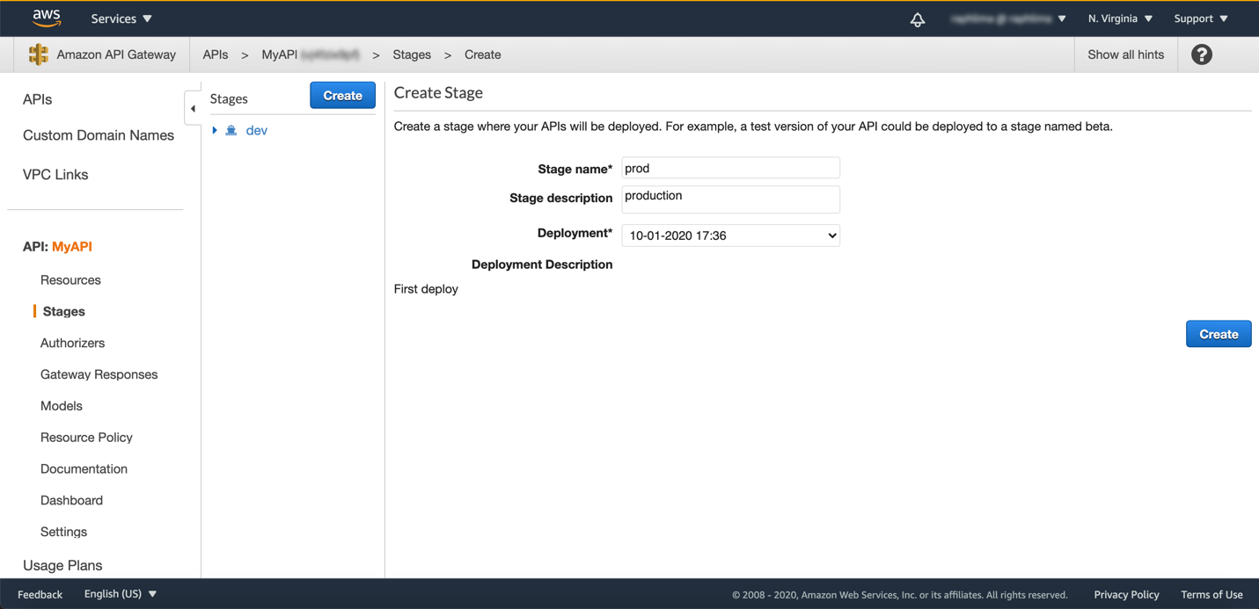
Task: Click the dev stage icon
Action: point(231,130)
